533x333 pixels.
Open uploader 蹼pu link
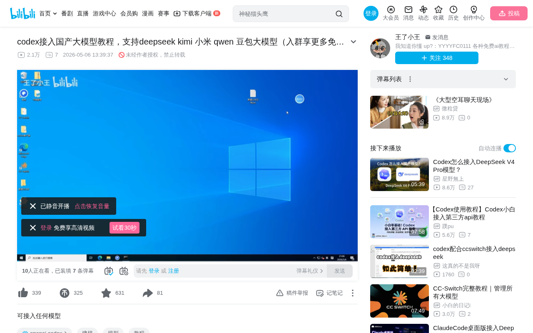[x=448, y=226]
